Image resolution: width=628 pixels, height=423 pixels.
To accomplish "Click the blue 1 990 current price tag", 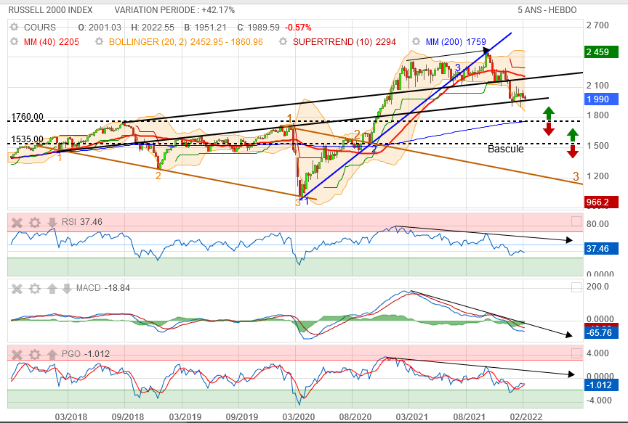I will 601,99.
